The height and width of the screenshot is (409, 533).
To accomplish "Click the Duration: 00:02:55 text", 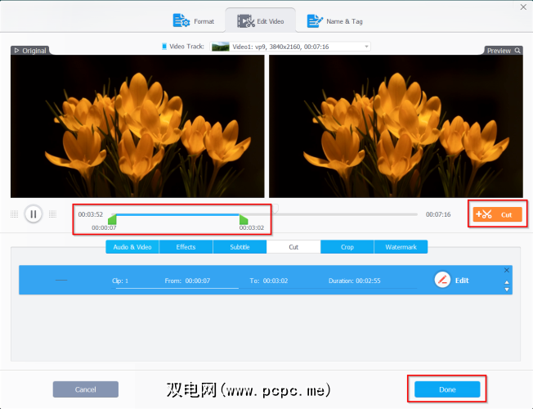I will click(354, 281).
